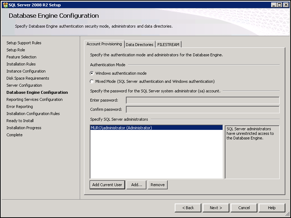Viewport: 291px width, 218px height.
Task: Cancel the SQL Server installation
Action: click(244, 208)
